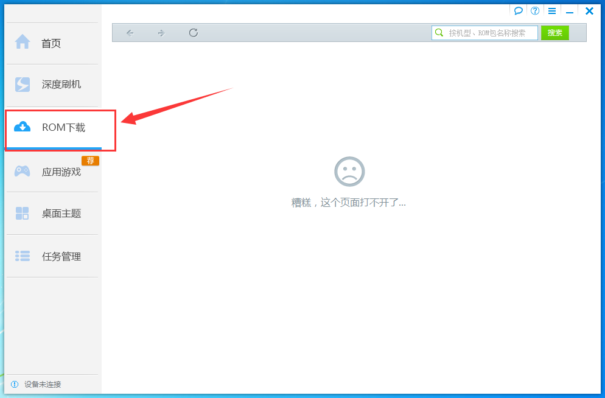This screenshot has height=398, width=605.
Task: Click the help question mark icon
Action: [x=534, y=10]
